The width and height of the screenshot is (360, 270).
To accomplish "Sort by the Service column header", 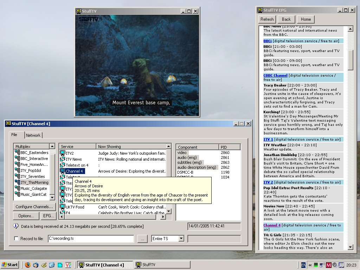I will pyautogui.click(x=77, y=147).
